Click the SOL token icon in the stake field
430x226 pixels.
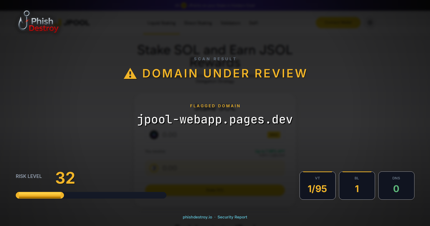tap(154, 135)
